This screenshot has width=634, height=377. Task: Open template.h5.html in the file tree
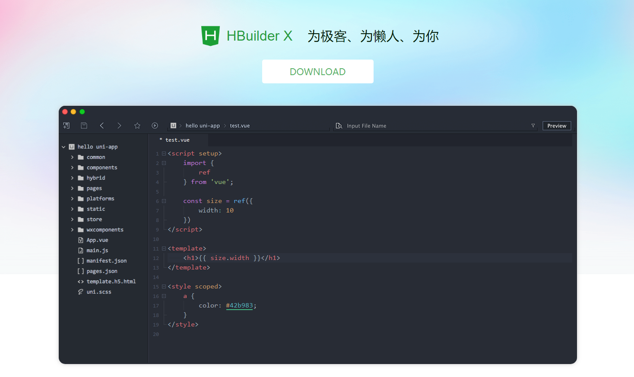(111, 282)
